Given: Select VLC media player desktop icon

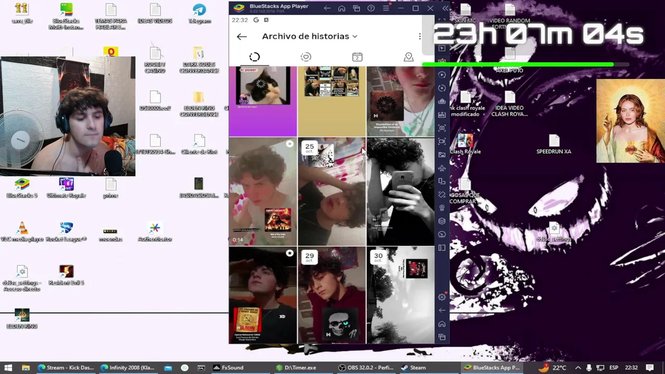Looking at the screenshot, I should [22, 232].
